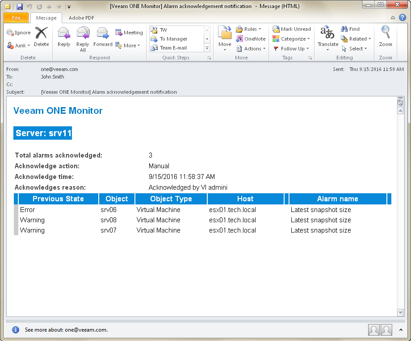Screen dimensions: 411x341
Task: Open the File tab
Action: click(x=16, y=18)
